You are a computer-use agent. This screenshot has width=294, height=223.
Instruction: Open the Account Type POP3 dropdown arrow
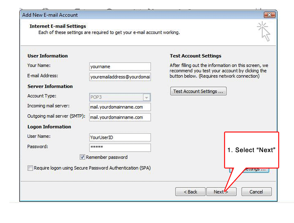tap(146, 97)
